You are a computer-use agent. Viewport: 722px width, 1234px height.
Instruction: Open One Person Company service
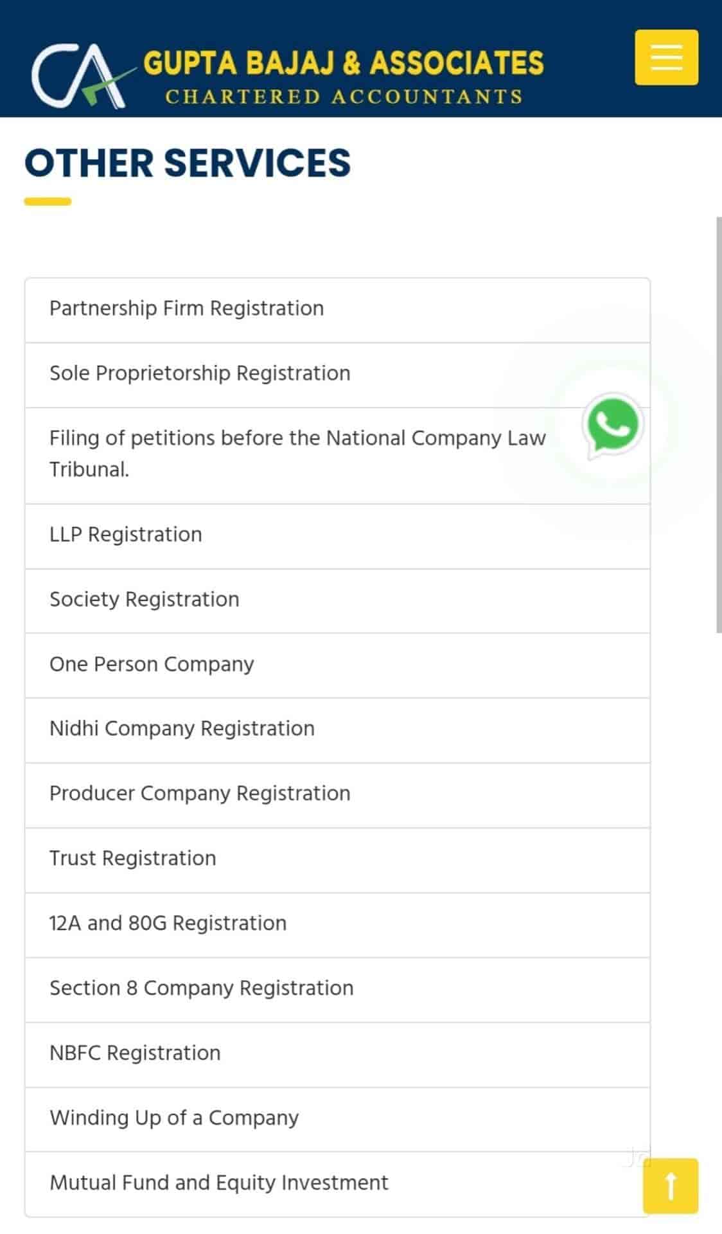152,665
